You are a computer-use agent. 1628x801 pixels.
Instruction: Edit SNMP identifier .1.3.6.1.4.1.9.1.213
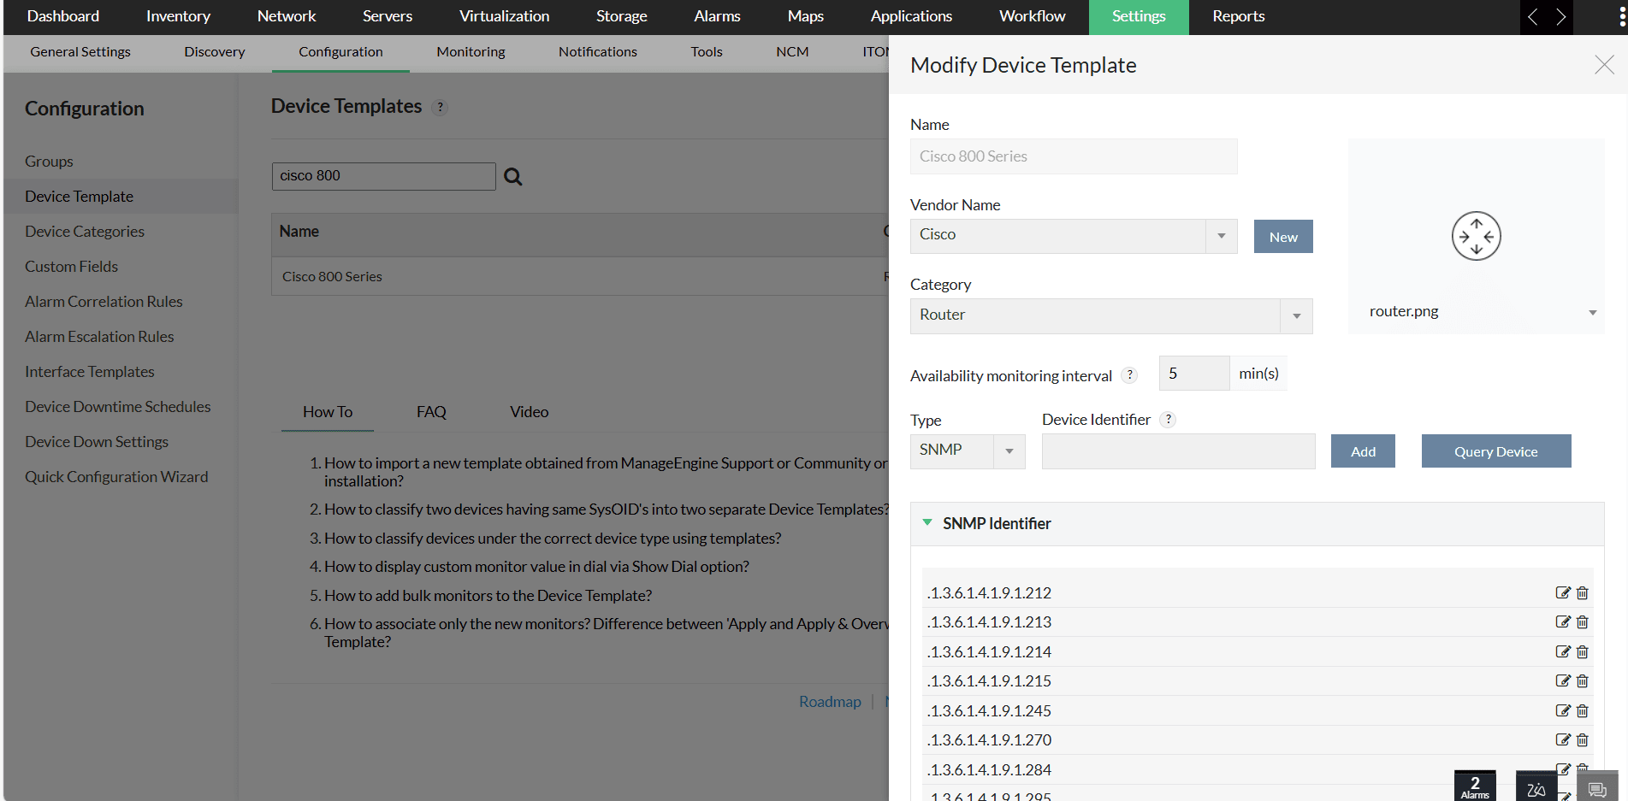coord(1562,621)
